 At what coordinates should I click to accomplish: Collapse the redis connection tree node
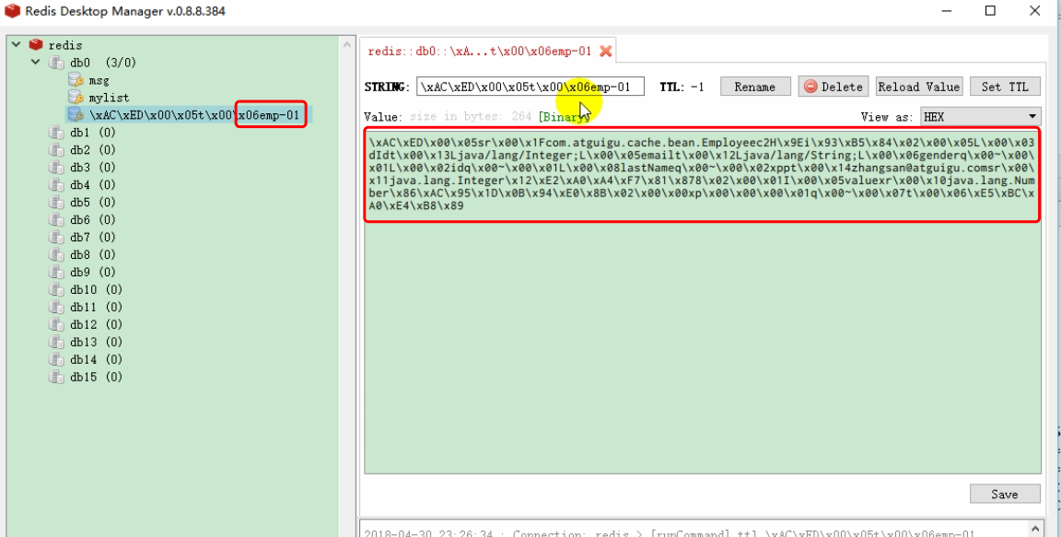pos(17,44)
